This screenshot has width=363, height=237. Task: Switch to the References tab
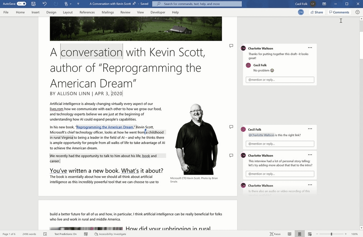[x=87, y=12]
